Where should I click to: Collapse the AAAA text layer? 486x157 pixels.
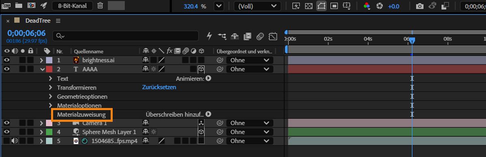(x=43, y=69)
